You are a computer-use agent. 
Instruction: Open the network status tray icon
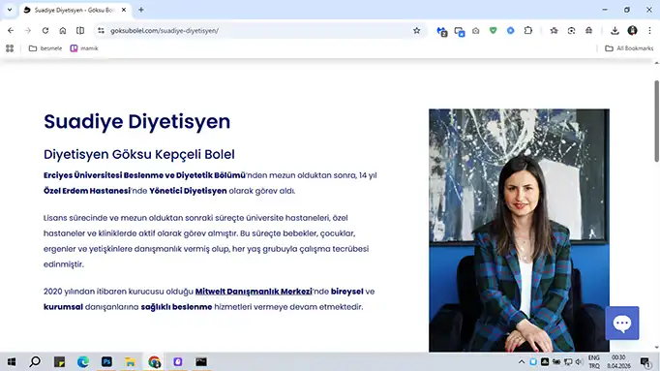click(x=568, y=361)
